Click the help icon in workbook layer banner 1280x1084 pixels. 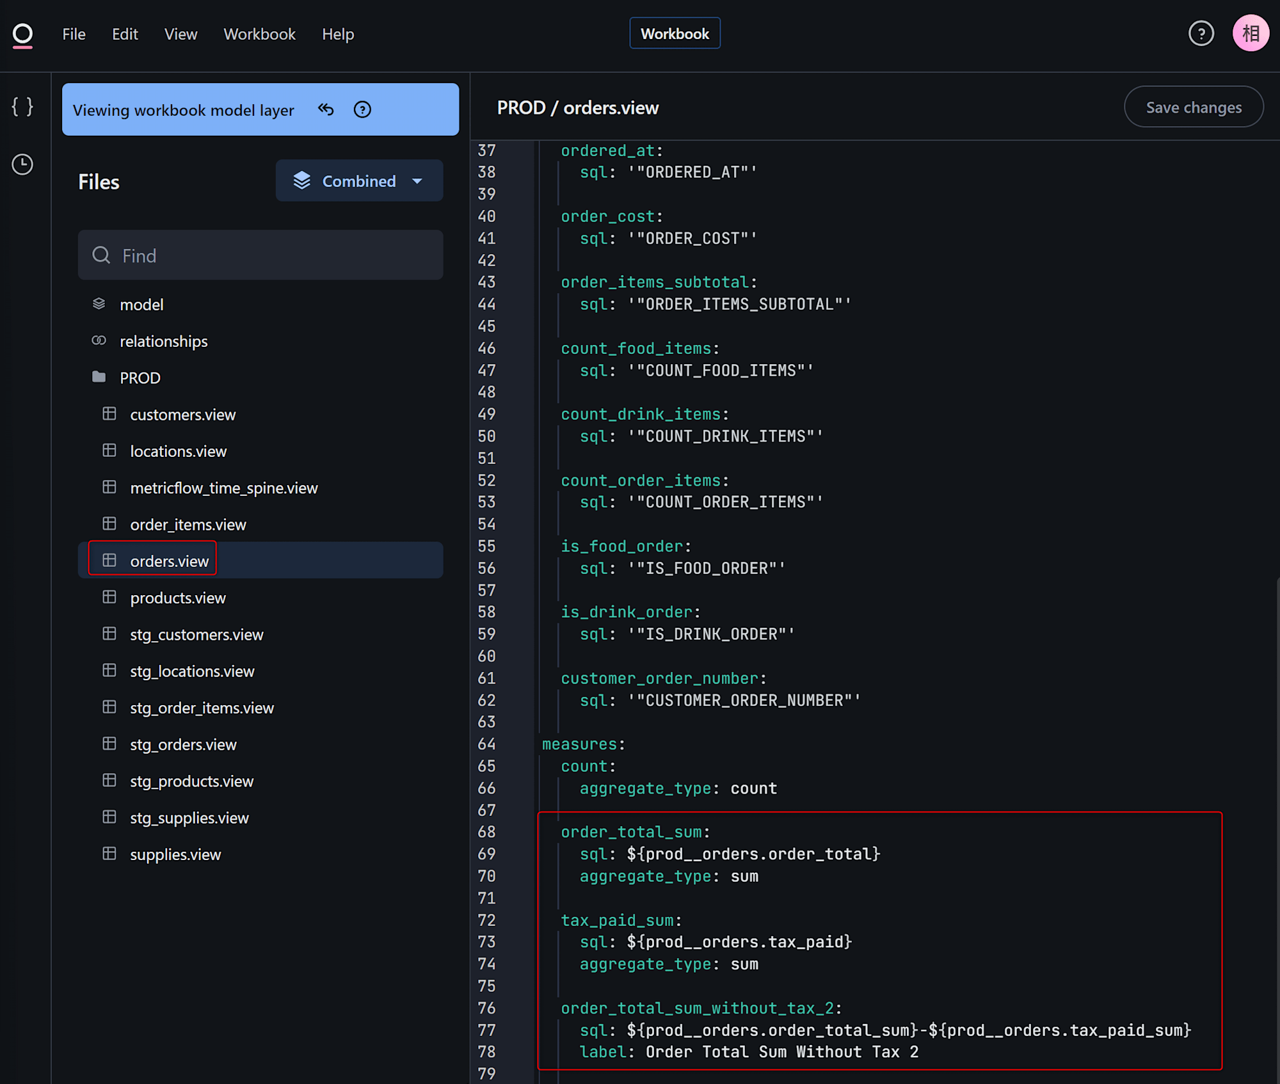click(362, 109)
